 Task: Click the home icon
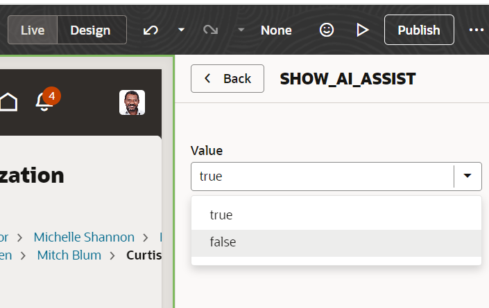pos(8,102)
